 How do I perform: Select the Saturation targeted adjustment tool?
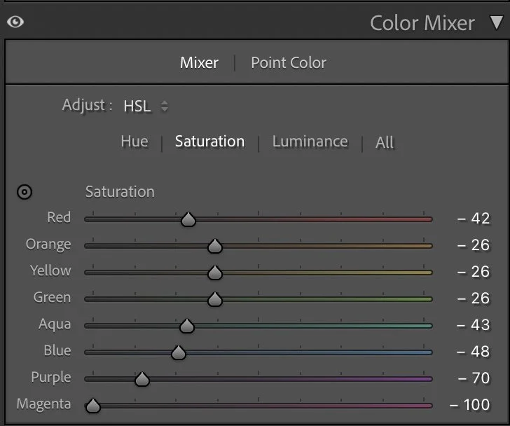click(25, 192)
